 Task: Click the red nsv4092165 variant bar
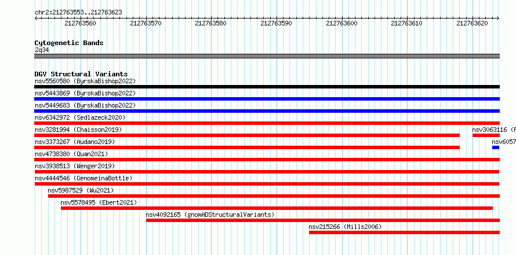point(323,220)
